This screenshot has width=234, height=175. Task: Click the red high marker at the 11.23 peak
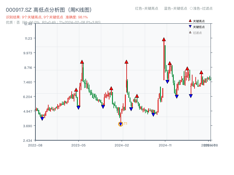164,39
